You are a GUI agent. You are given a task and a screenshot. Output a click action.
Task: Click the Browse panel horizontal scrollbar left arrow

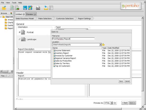[x=1, y=71]
